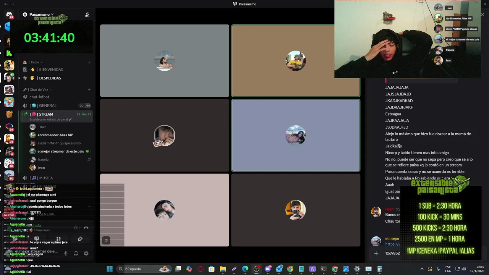
Task: Open Windows taskbar search box
Action: [x=144, y=269]
